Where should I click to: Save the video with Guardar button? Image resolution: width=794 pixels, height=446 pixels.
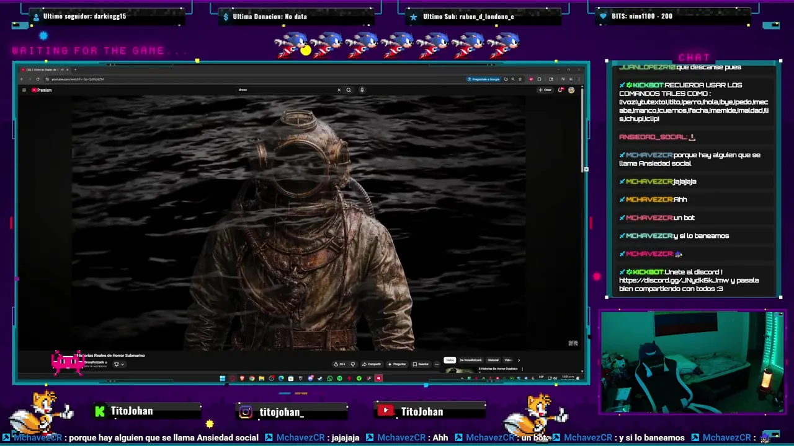421,364
